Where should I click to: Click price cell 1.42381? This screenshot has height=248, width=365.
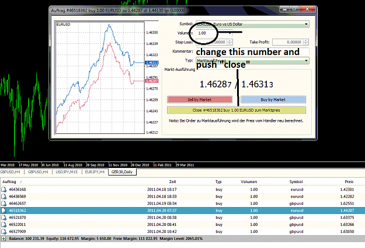pyautogui.click(x=347, y=190)
